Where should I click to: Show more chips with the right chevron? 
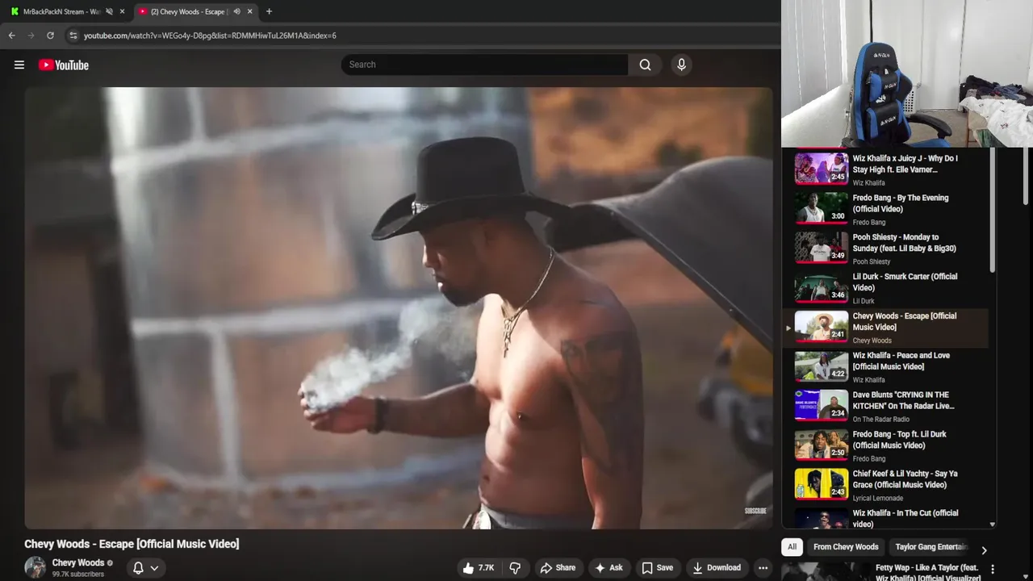[x=984, y=550]
